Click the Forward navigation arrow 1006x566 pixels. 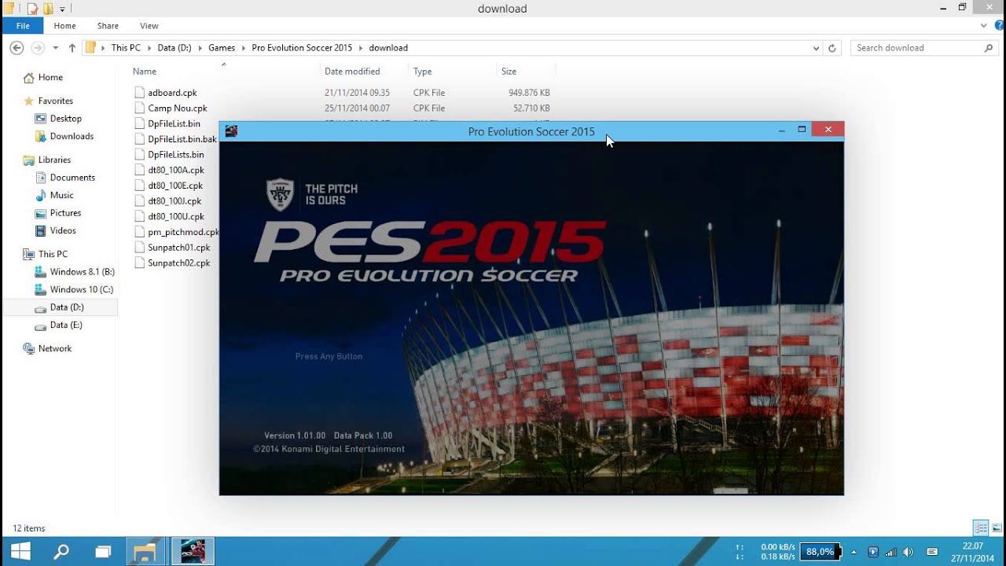point(38,48)
